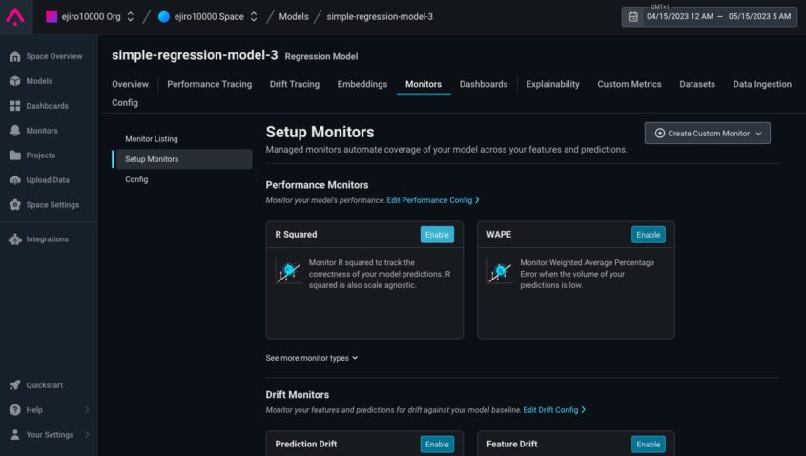The height and width of the screenshot is (456, 806).
Task: Click the Upload Data cloud icon
Action: point(15,180)
